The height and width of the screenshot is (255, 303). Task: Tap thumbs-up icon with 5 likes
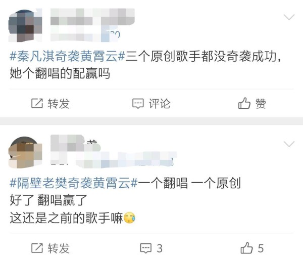[246, 248]
